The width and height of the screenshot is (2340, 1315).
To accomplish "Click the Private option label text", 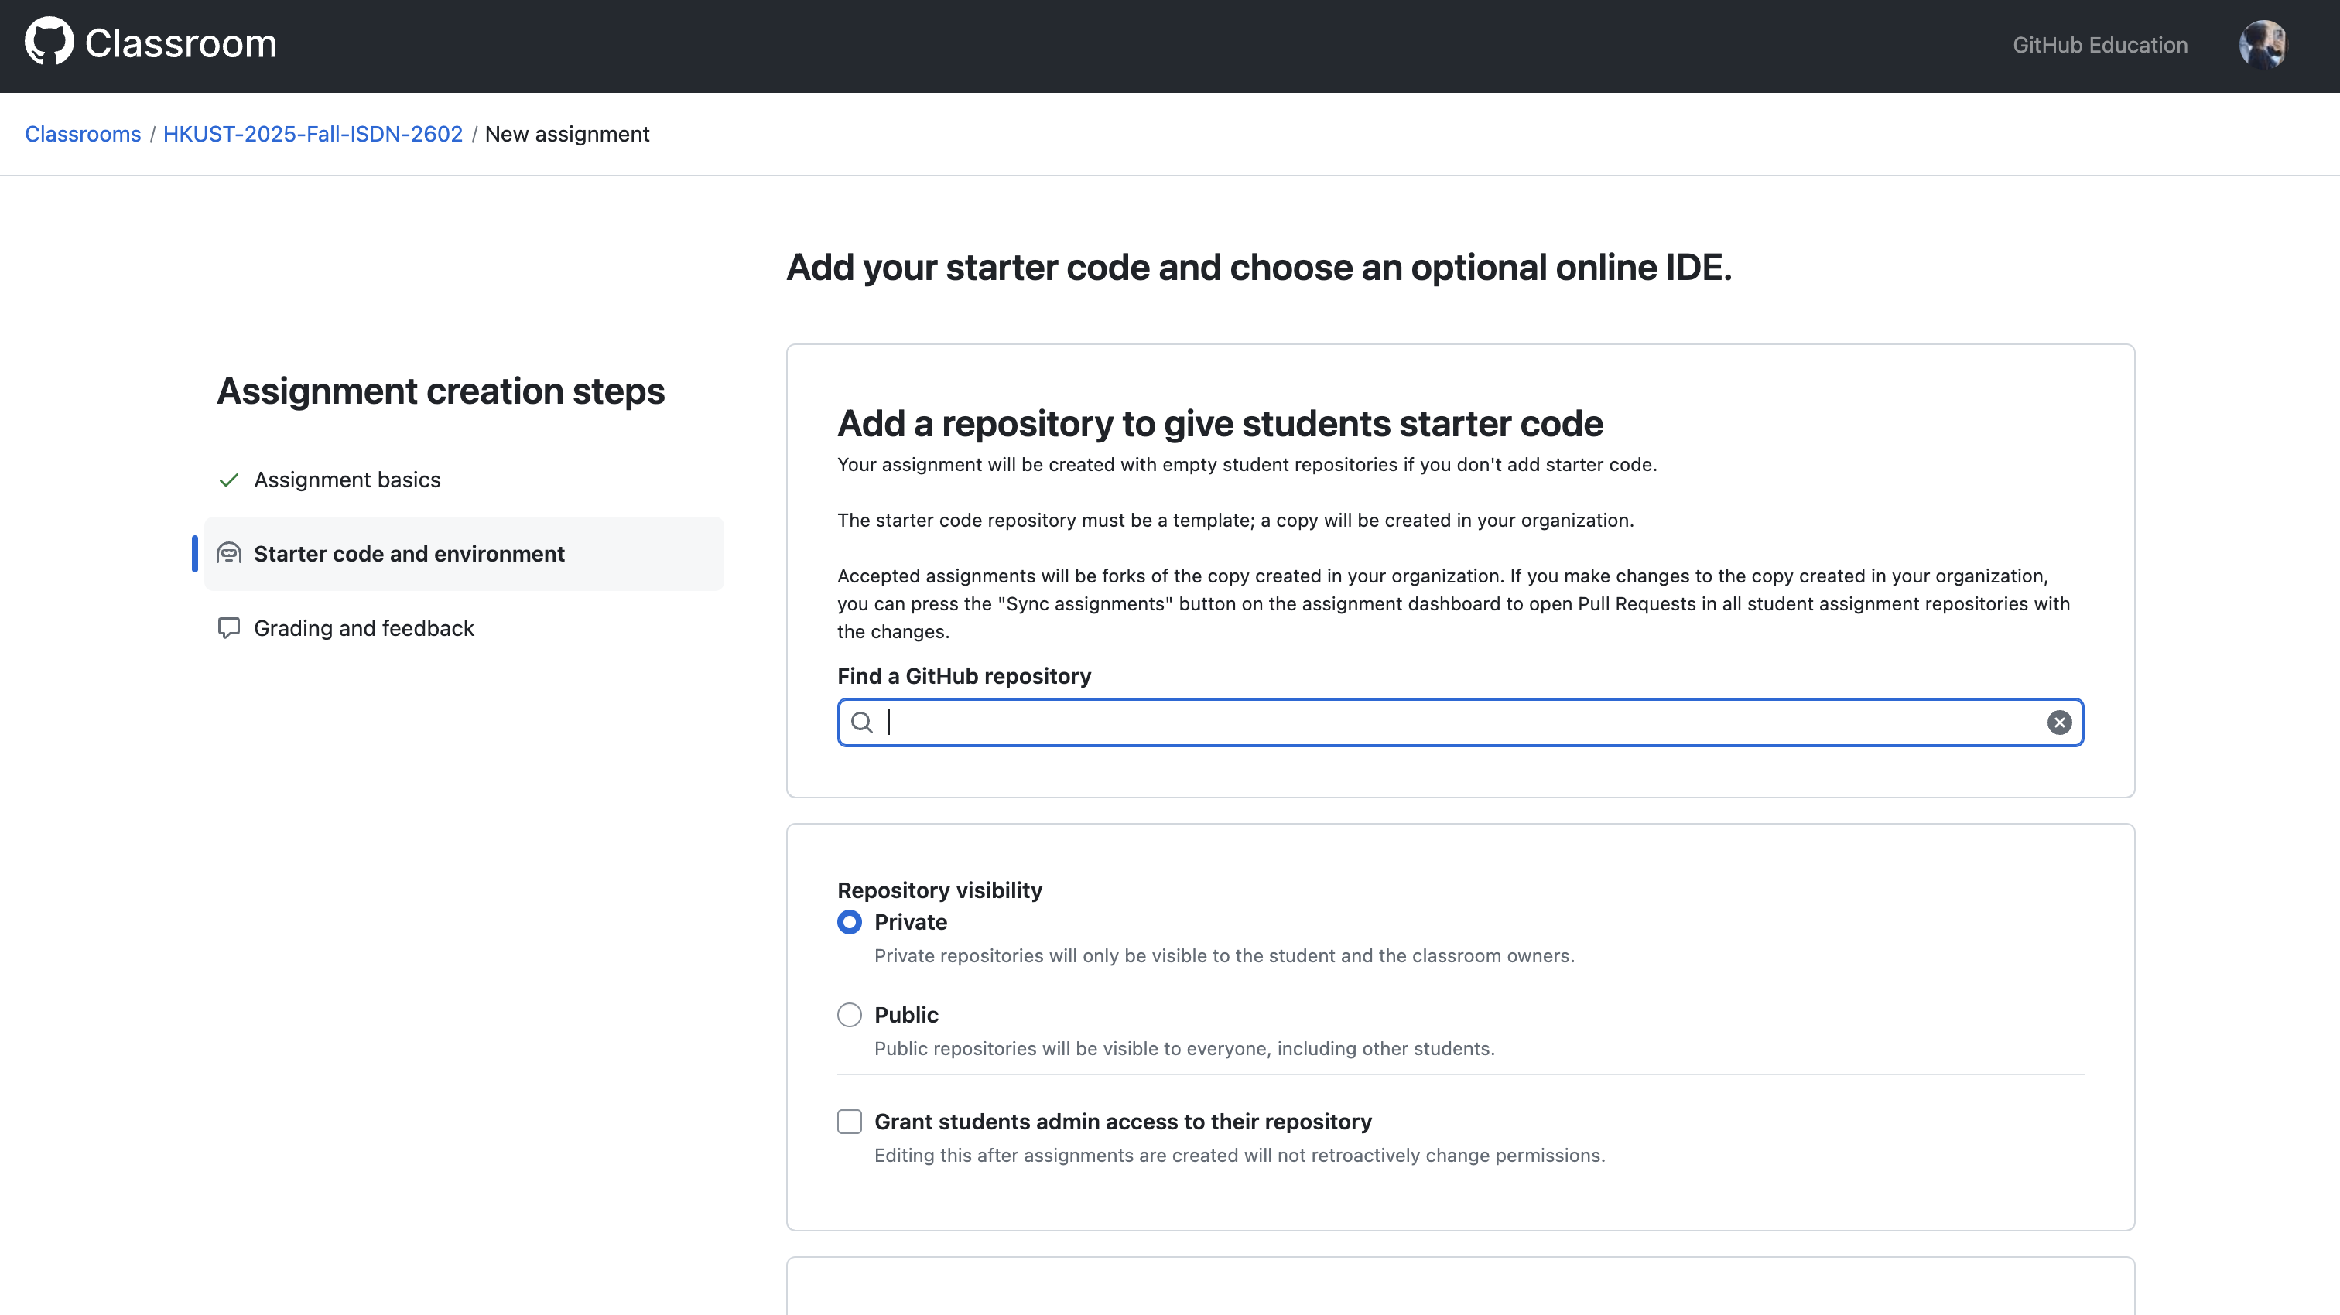I will click(x=910, y=922).
